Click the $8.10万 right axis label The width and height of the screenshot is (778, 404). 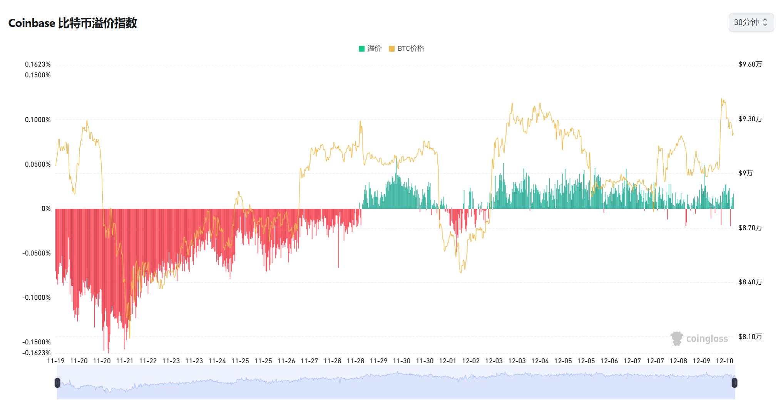(x=750, y=337)
